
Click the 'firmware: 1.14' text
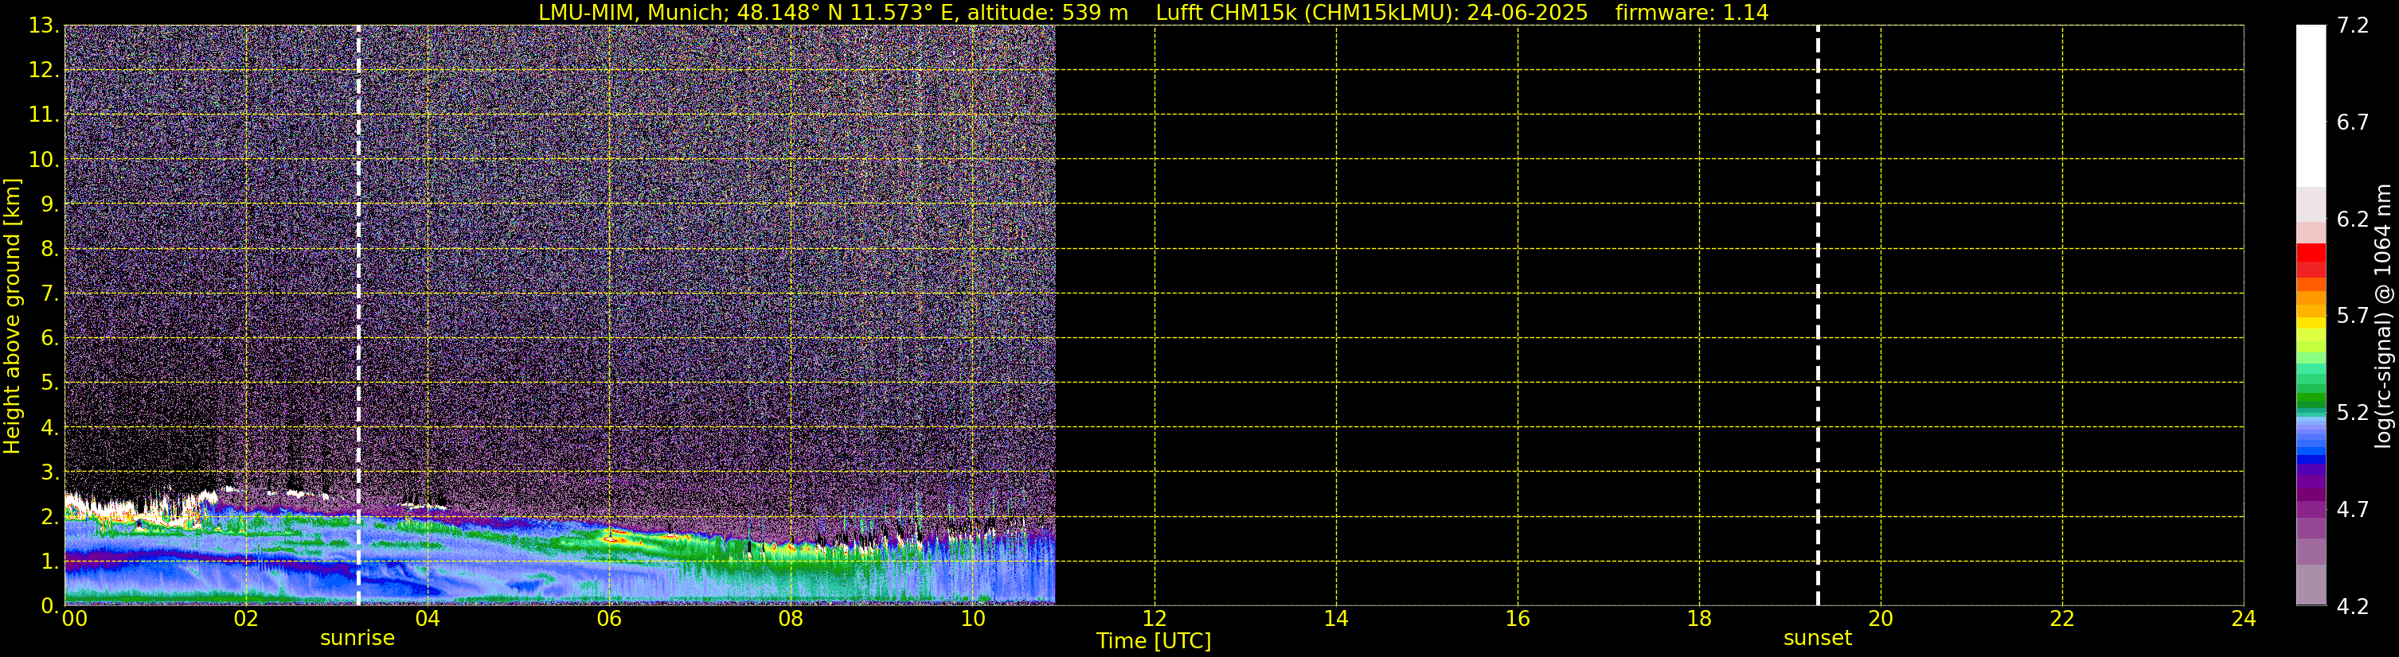pyautogui.click(x=1691, y=12)
